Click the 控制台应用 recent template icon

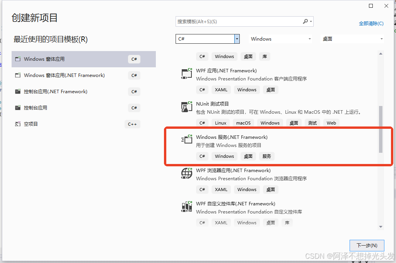(18, 108)
